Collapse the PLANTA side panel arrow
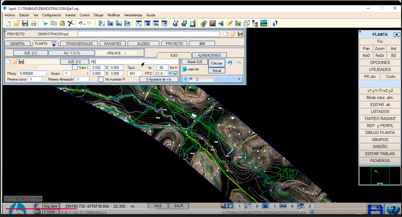This screenshot has width=402, height=217. (396, 34)
